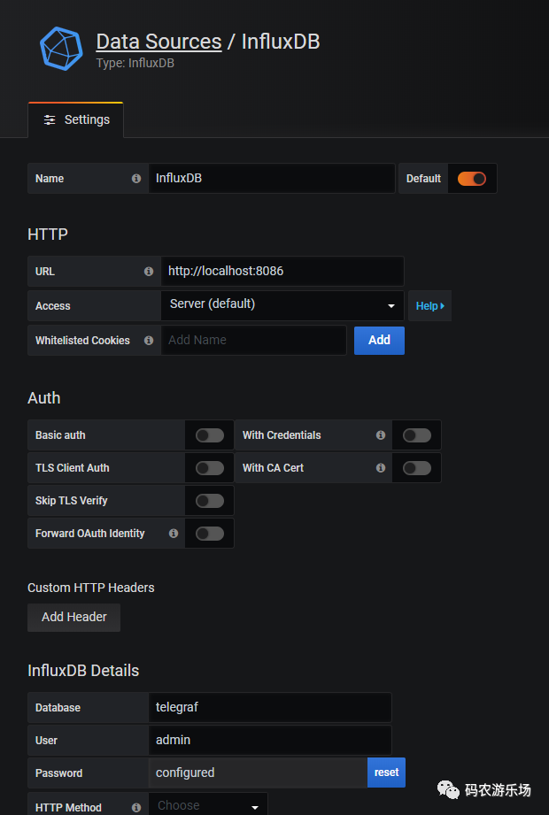Click the Whitelisted Cookies label

tap(82, 341)
